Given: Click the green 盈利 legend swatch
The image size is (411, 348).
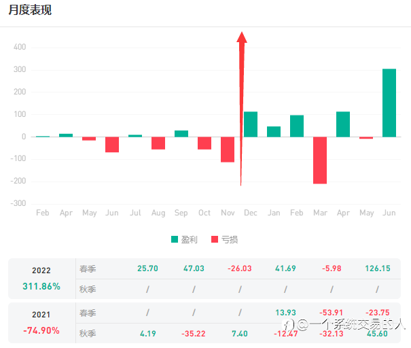Looking at the screenshot, I should pos(175,239).
